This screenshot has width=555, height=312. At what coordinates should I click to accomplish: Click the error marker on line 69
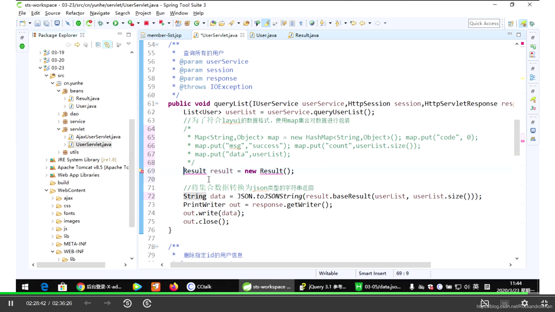point(141,171)
